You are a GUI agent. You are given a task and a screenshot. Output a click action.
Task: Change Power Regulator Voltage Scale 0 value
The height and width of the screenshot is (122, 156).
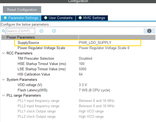click(104, 48)
